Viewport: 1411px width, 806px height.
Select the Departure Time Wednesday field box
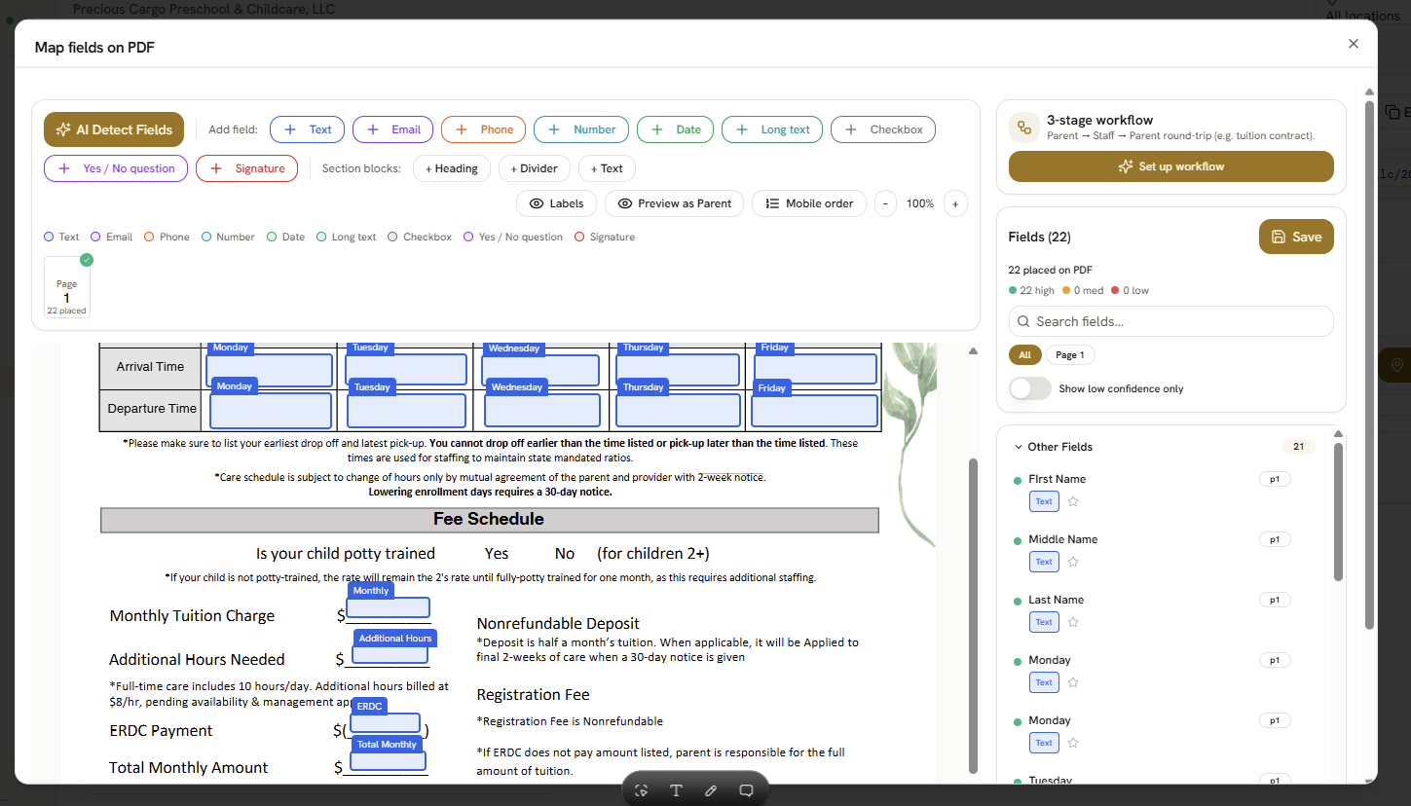tap(543, 411)
